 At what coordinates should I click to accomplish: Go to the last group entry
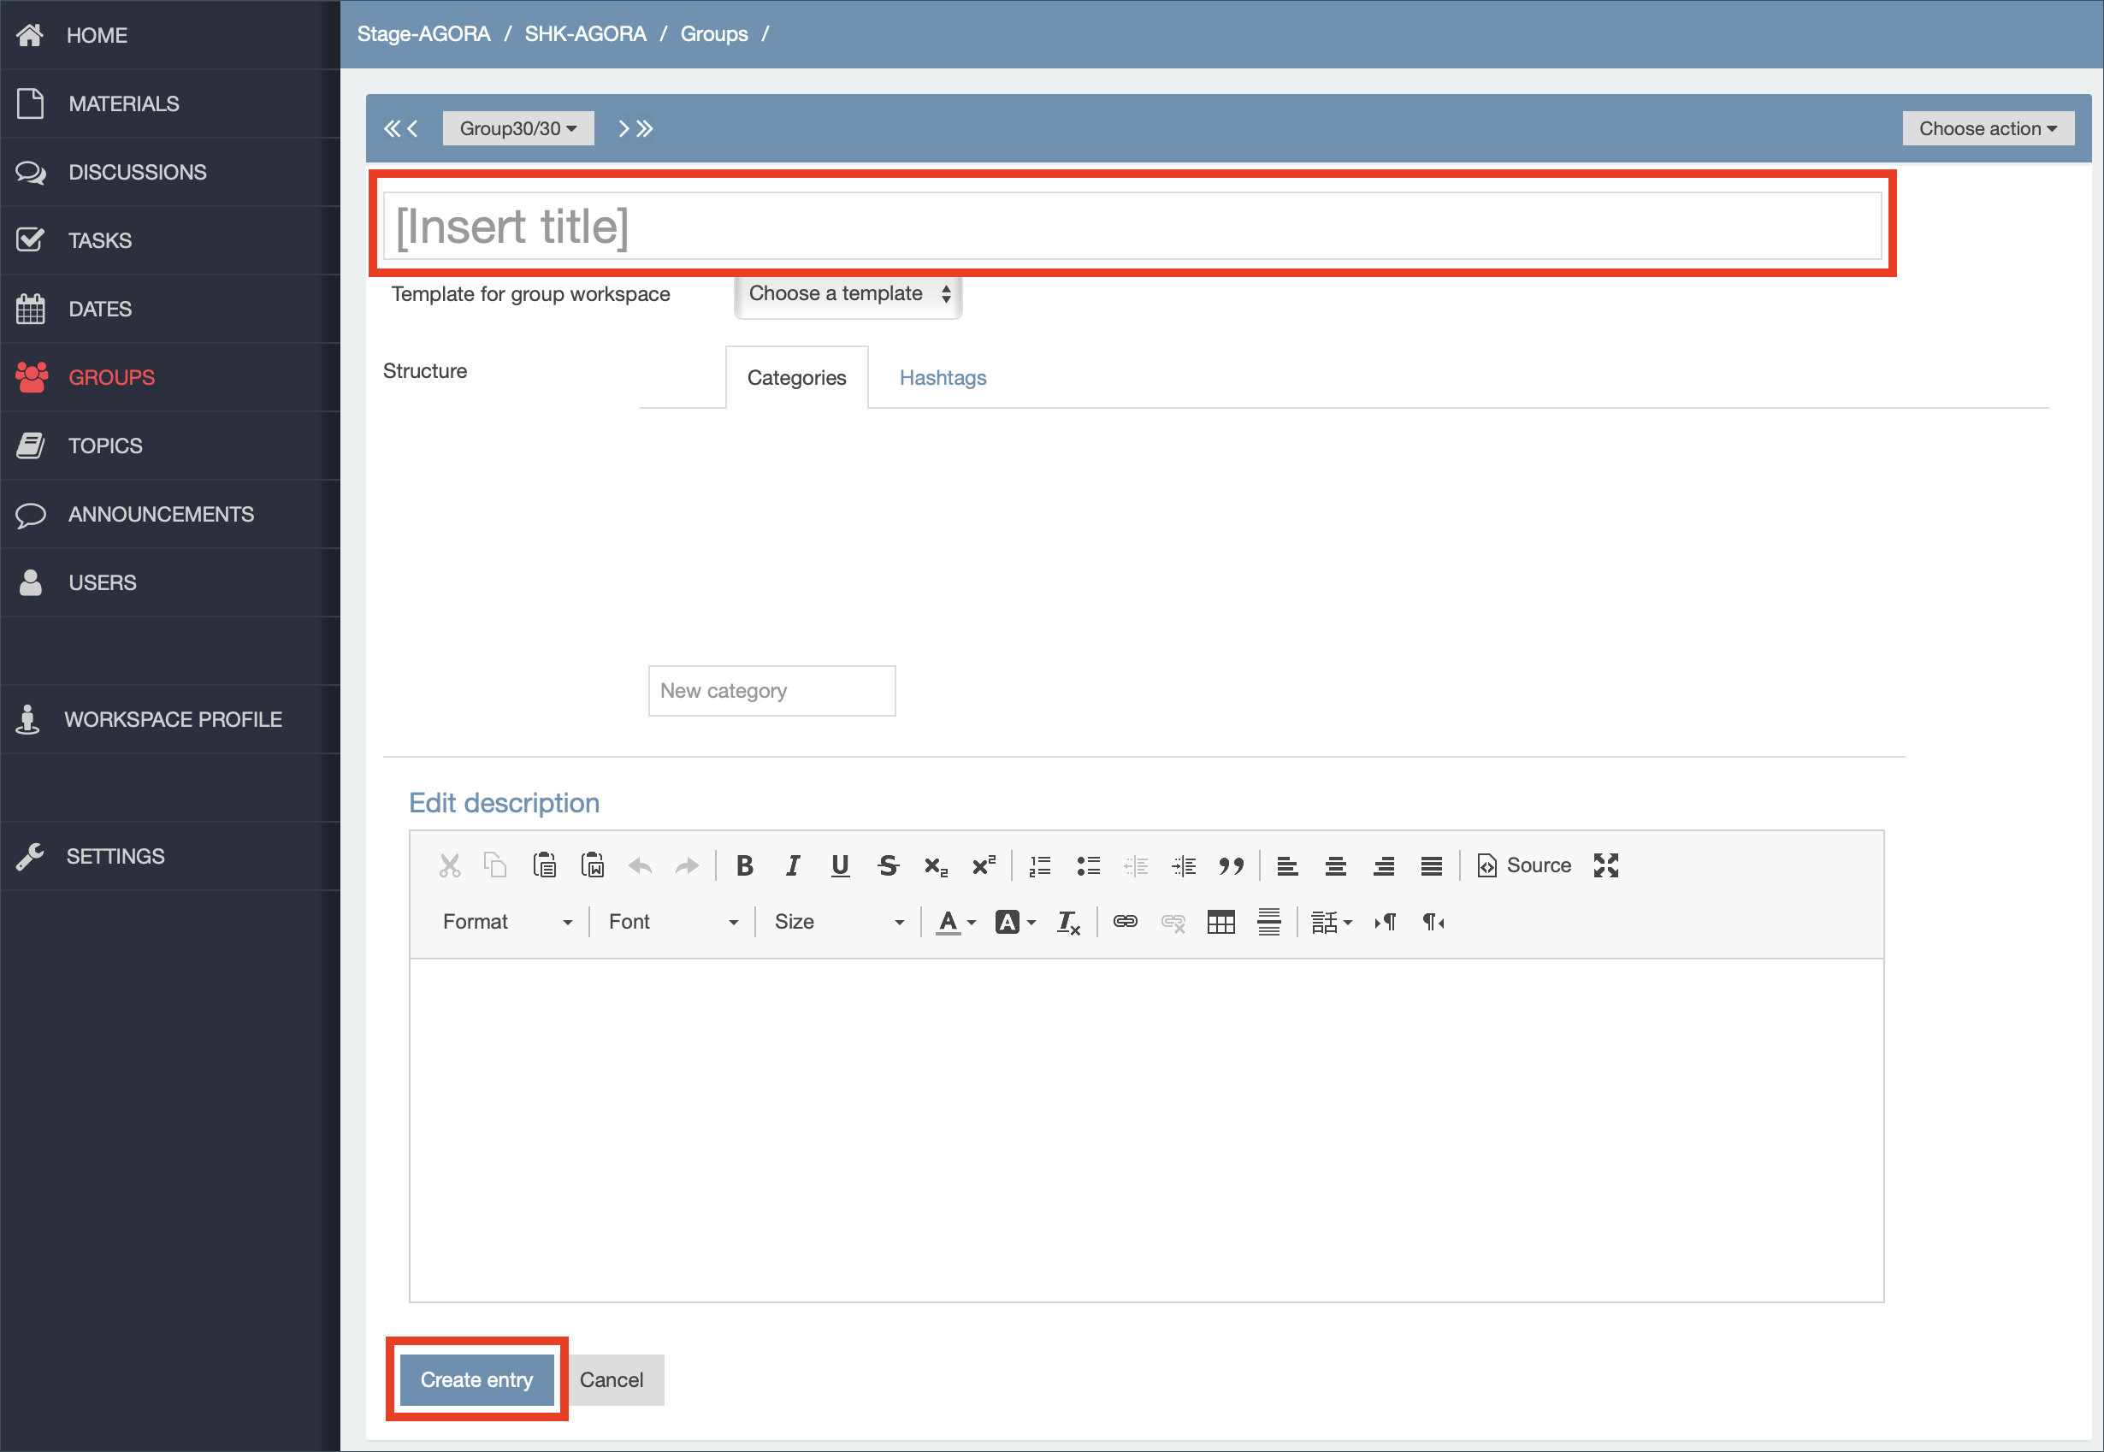pos(645,128)
